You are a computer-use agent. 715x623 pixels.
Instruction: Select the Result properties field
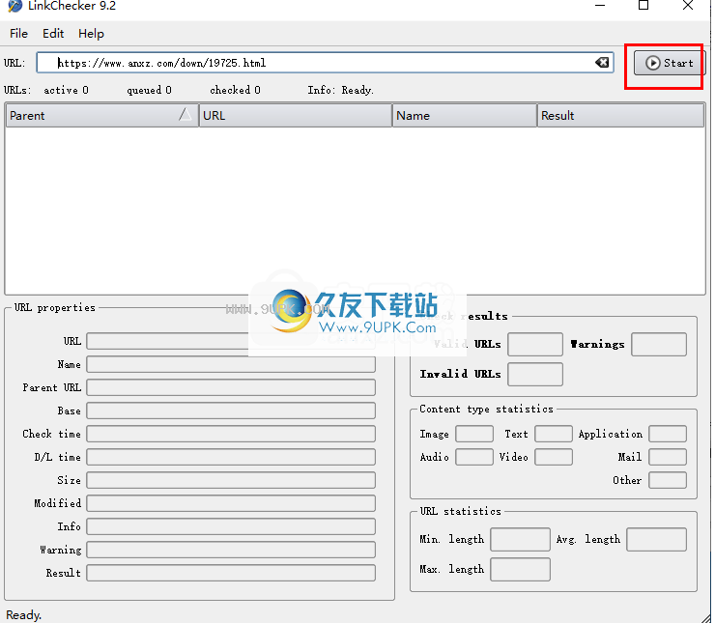pos(231,573)
